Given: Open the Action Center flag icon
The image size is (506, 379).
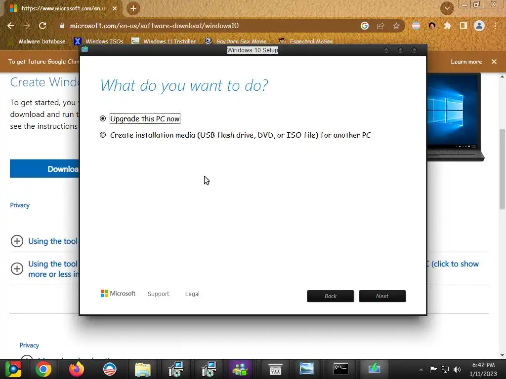Looking at the screenshot, I should [433, 369].
